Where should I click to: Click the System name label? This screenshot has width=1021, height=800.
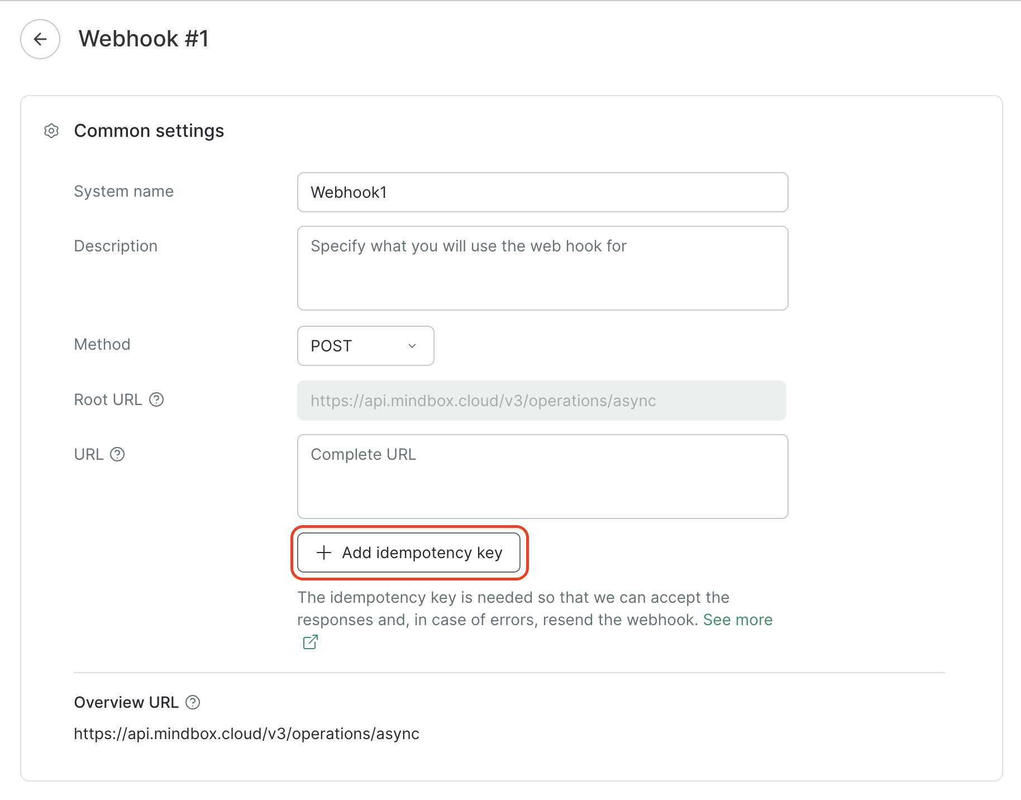[x=124, y=191]
